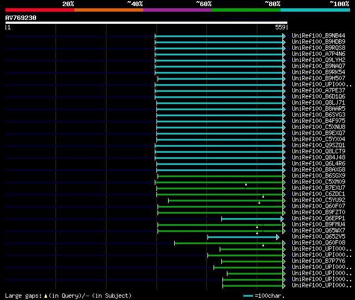Click the cyan alignment bar for Q652V5
The height and width of the screenshot is (300, 355).
242,237
